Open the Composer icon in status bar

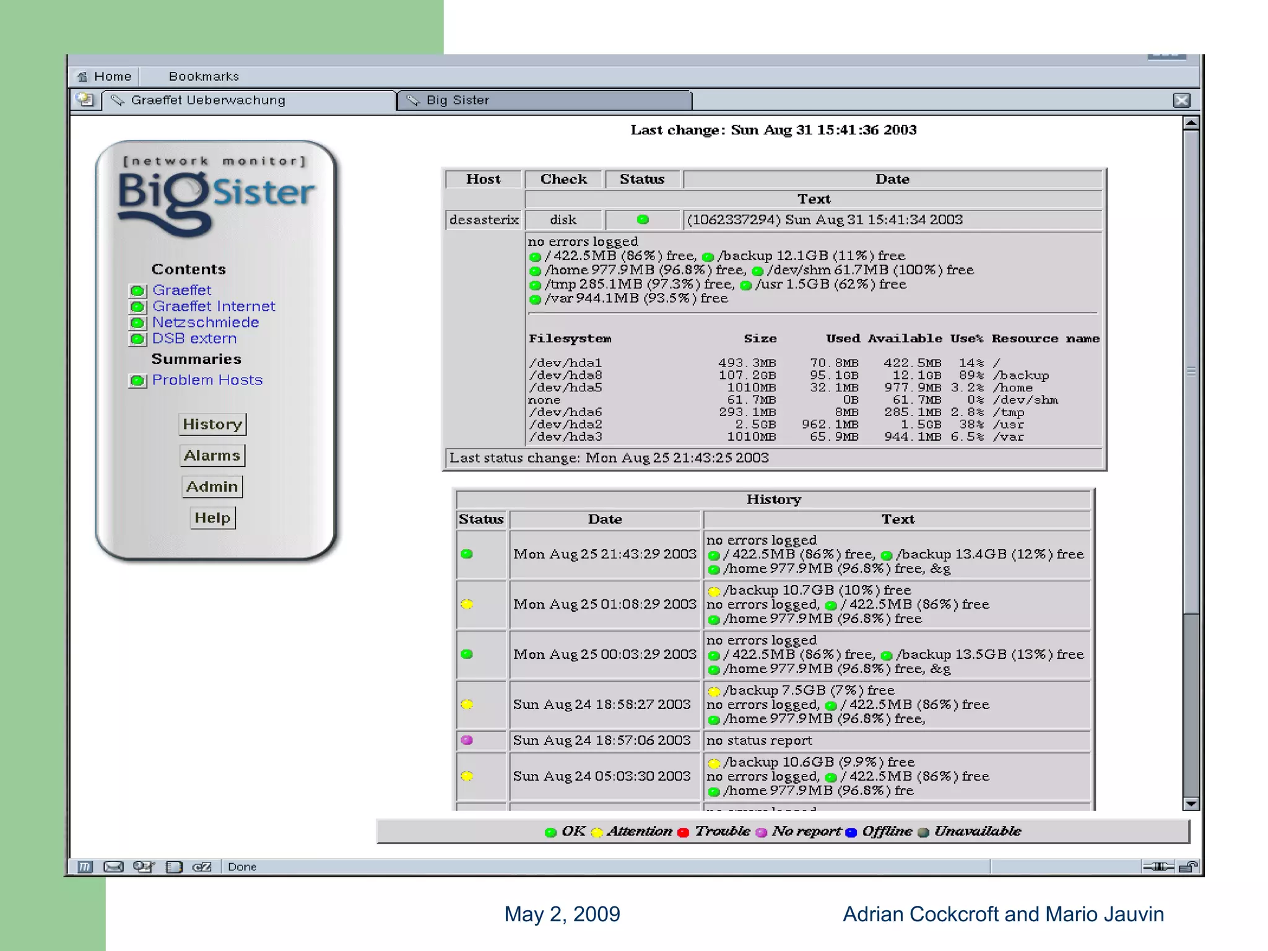click(144, 867)
